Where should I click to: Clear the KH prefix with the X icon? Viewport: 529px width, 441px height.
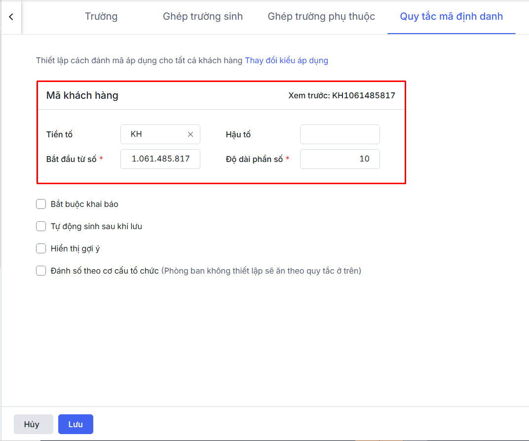point(190,134)
